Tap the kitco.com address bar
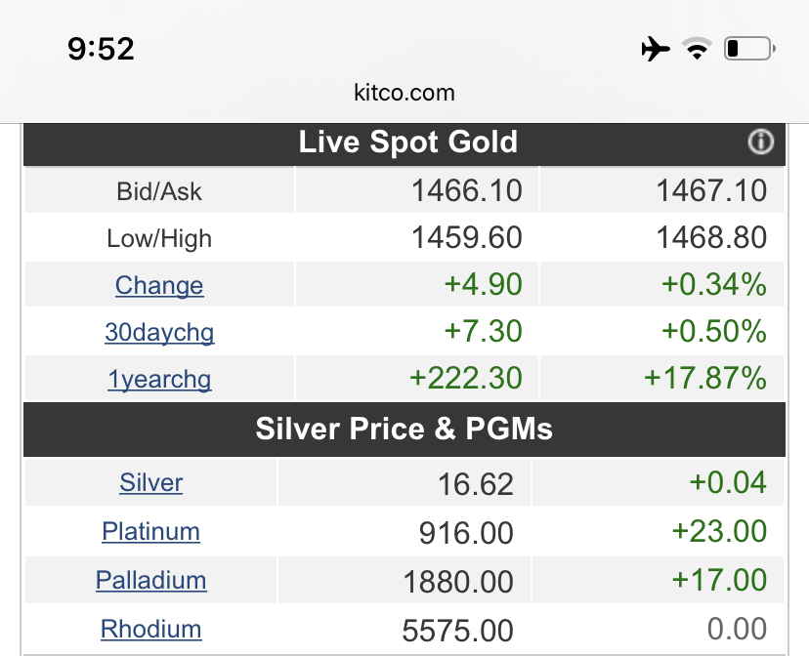Screen dimensions: 809x656 click(404, 94)
